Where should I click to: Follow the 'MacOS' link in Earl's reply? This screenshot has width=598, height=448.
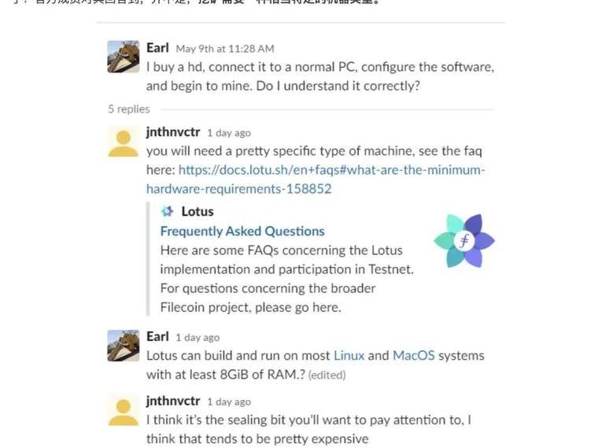coord(413,356)
